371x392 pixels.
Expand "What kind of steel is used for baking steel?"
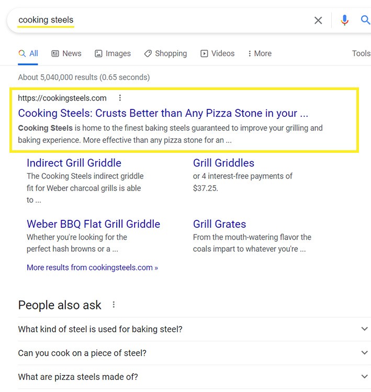click(x=364, y=329)
